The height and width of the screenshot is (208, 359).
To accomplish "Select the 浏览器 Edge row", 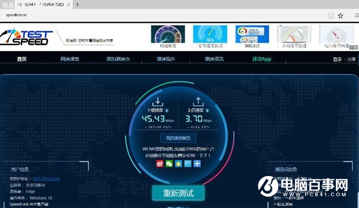I will pyautogui.click(x=22, y=191).
